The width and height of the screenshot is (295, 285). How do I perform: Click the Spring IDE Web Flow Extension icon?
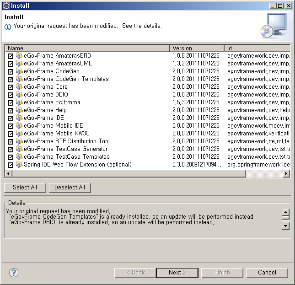[19, 165]
